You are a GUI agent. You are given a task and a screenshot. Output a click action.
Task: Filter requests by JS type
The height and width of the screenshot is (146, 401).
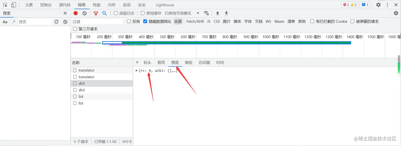[x=209, y=21]
